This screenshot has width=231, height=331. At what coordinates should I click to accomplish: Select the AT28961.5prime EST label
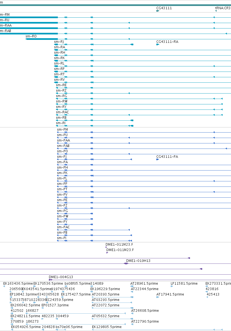point(144,284)
